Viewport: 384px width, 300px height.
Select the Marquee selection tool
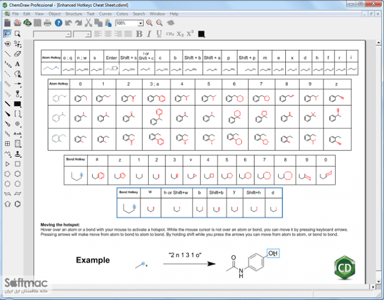pos(17,33)
